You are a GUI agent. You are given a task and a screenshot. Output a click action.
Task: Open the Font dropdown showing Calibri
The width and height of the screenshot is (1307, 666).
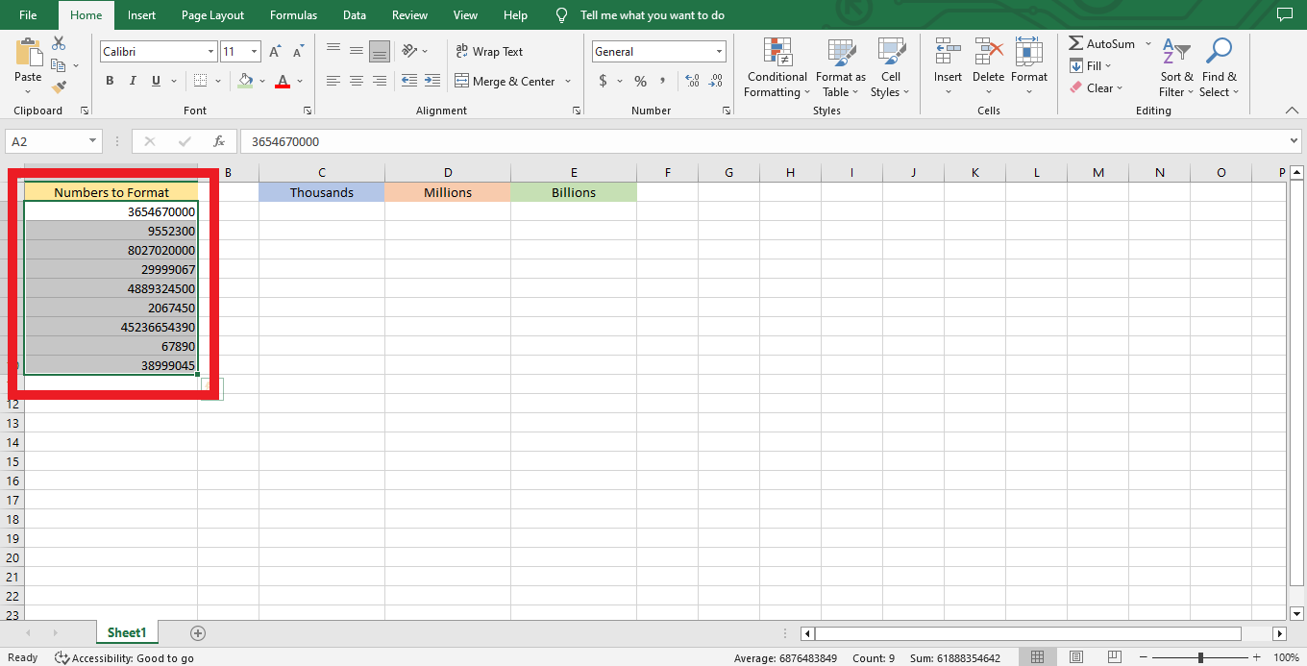[158, 51]
